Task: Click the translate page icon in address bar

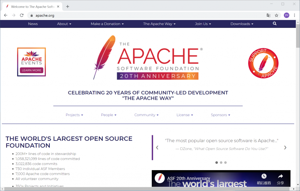Action: [268, 16]
